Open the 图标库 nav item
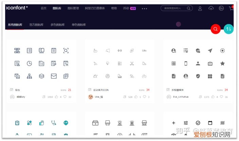Screen dimensions: 239x141 [x=57, y=8]
